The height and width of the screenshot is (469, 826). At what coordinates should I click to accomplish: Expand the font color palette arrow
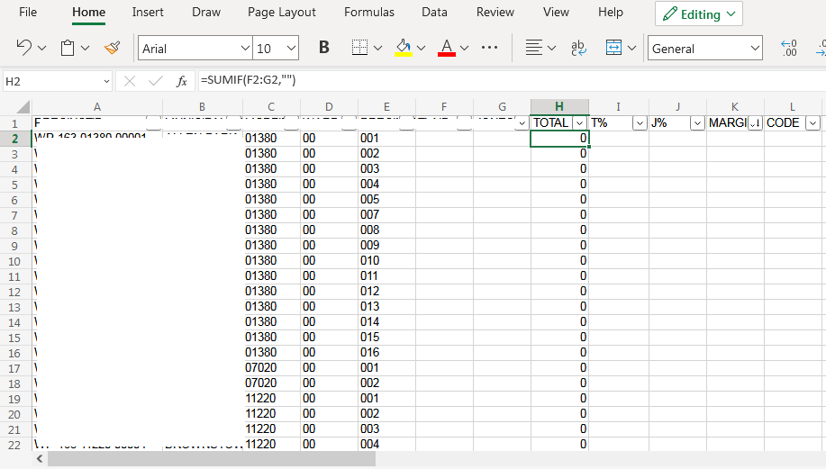tap(464, 49)
